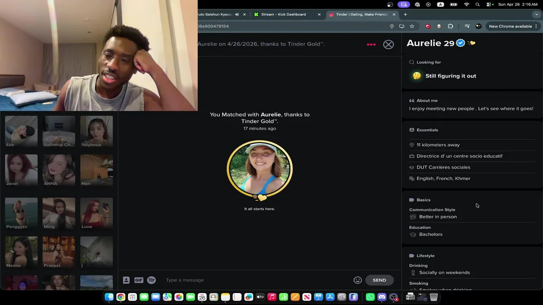Screen dimensions: 543x305
Task: Open Memie's match card
Action: click(21, 252)
